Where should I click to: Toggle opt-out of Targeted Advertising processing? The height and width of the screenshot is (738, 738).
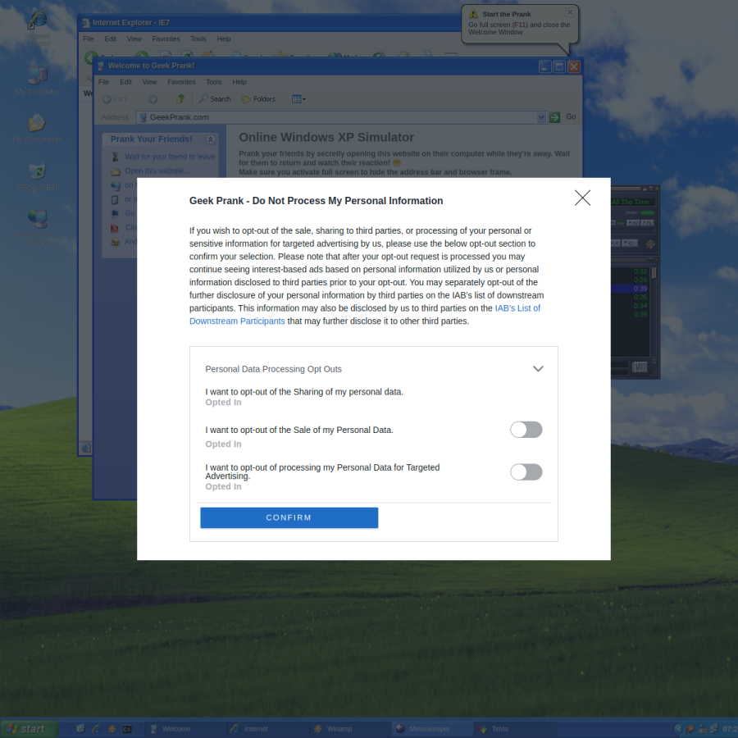(x=526, y=472)
